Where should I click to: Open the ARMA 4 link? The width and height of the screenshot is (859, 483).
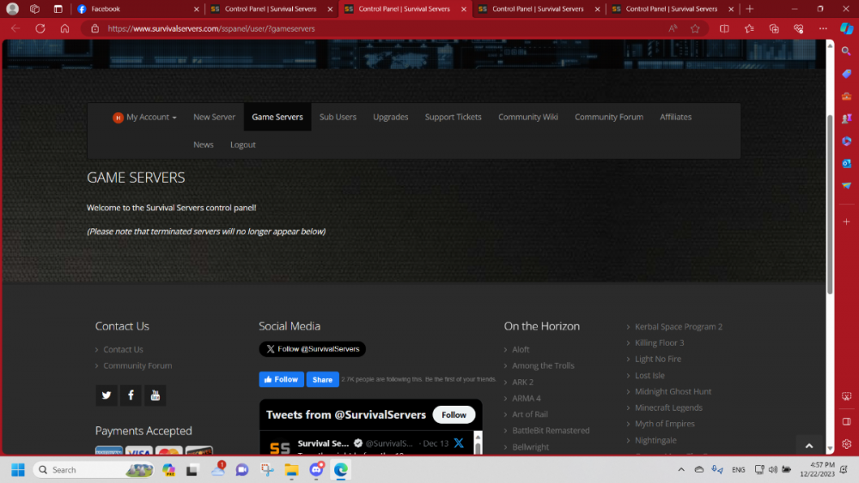[526, 398]
